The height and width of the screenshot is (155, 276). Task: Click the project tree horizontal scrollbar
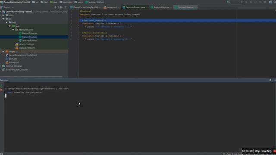click(31, 77)
